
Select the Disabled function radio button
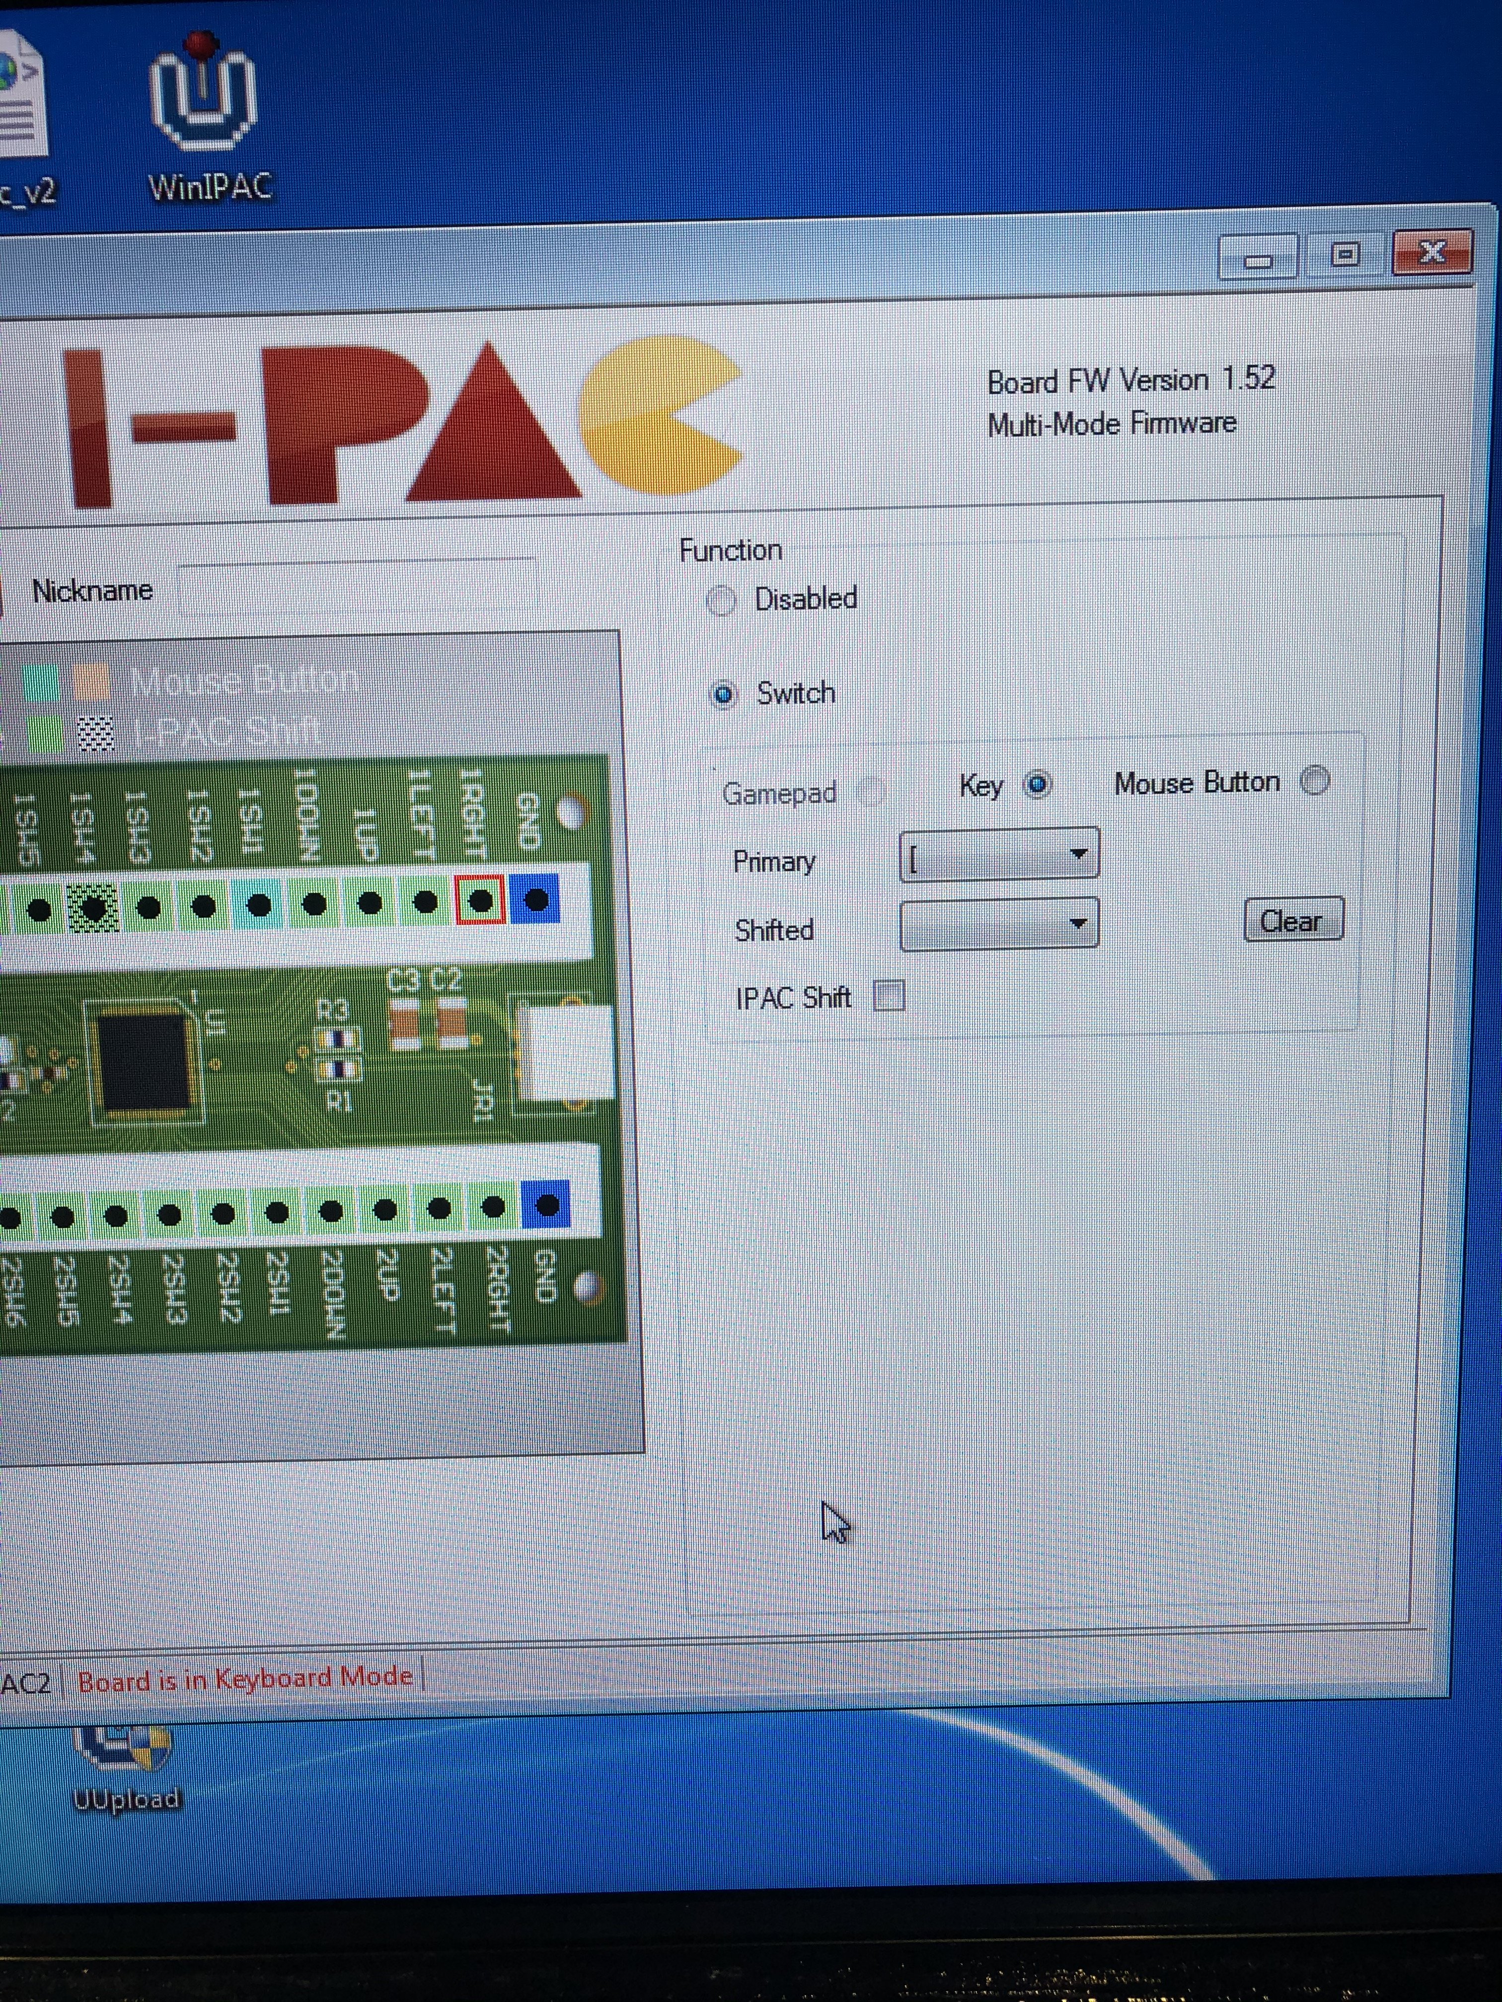click(722, 600)
